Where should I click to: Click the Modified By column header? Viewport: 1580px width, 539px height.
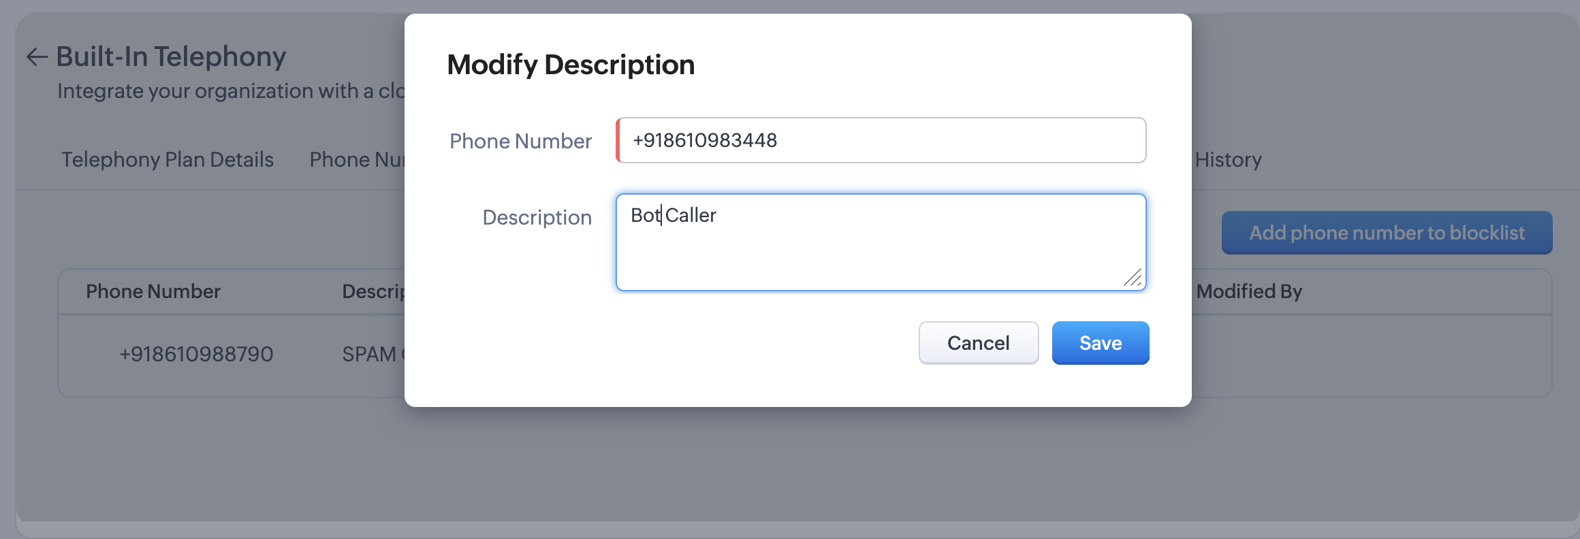point(1249,291)
